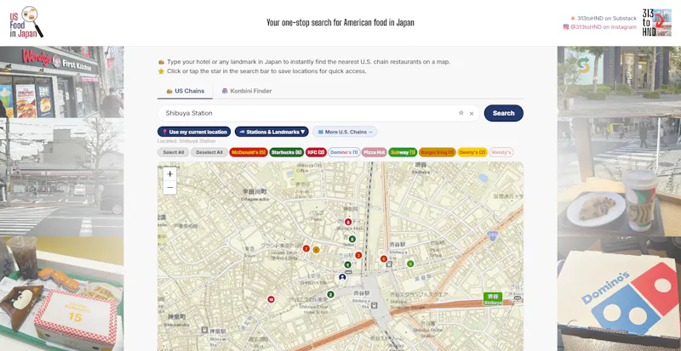Select crimson map marker number 10
Viewport: 681px width, 351px height.
pos(271,299)
